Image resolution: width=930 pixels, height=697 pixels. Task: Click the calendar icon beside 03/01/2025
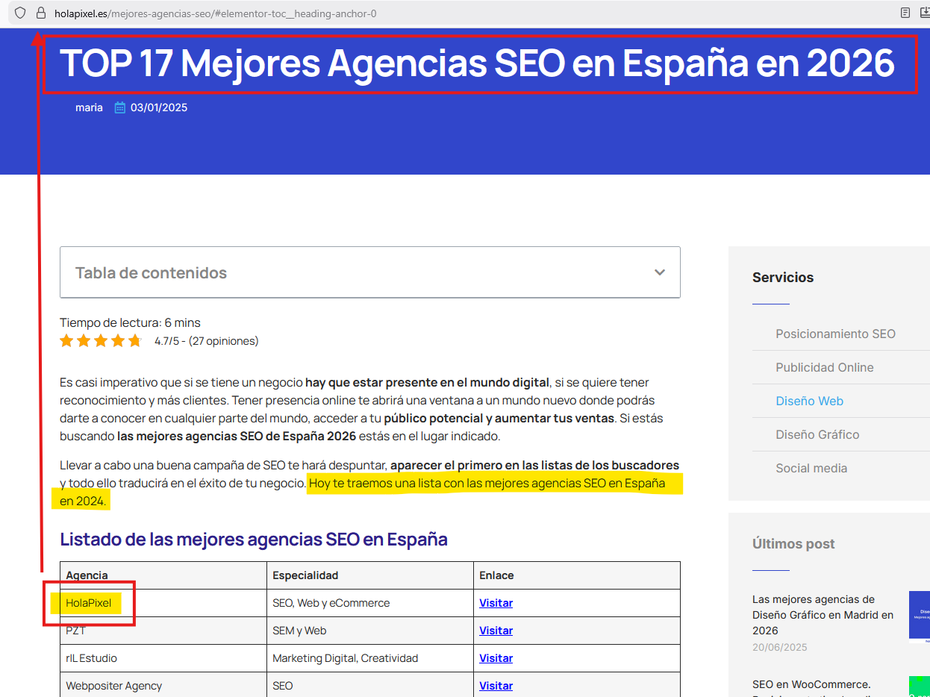pyautogui.click(x=119, y=107)
